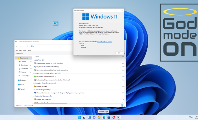Sort by the Name column header
Image resolution: width=198 pixels, height=120 pixels.
[37, 56]
